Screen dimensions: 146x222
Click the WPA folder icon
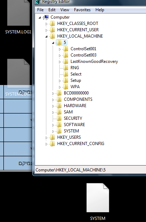coord(66,87)
